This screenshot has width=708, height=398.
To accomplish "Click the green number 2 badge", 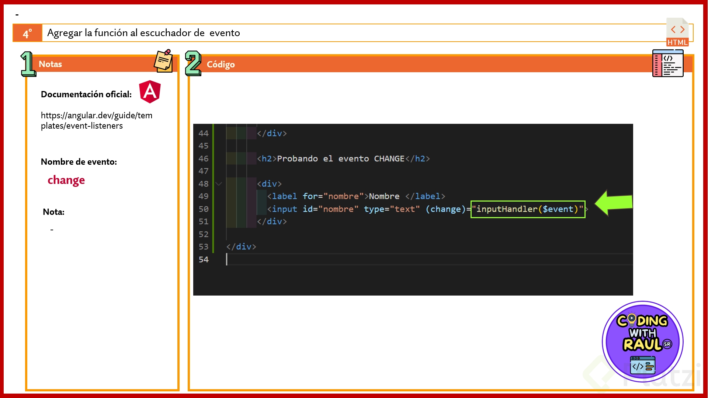I will click(x=193, y=63).
